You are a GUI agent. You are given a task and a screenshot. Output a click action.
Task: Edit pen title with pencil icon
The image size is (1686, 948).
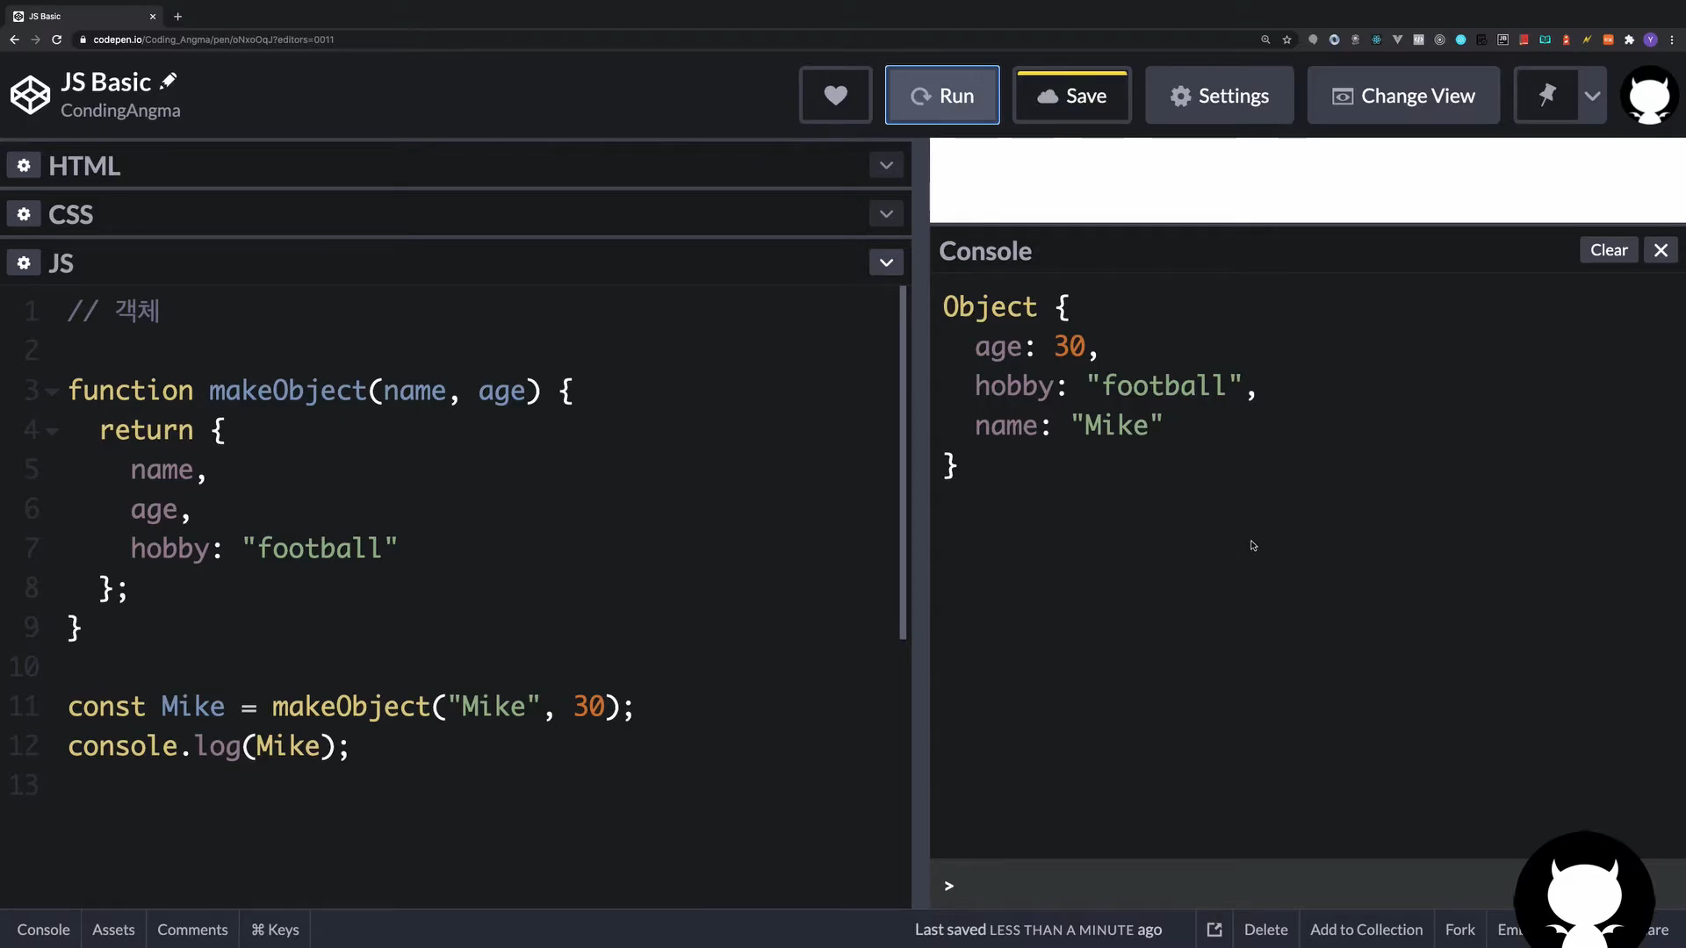click(x=168, y=82)
